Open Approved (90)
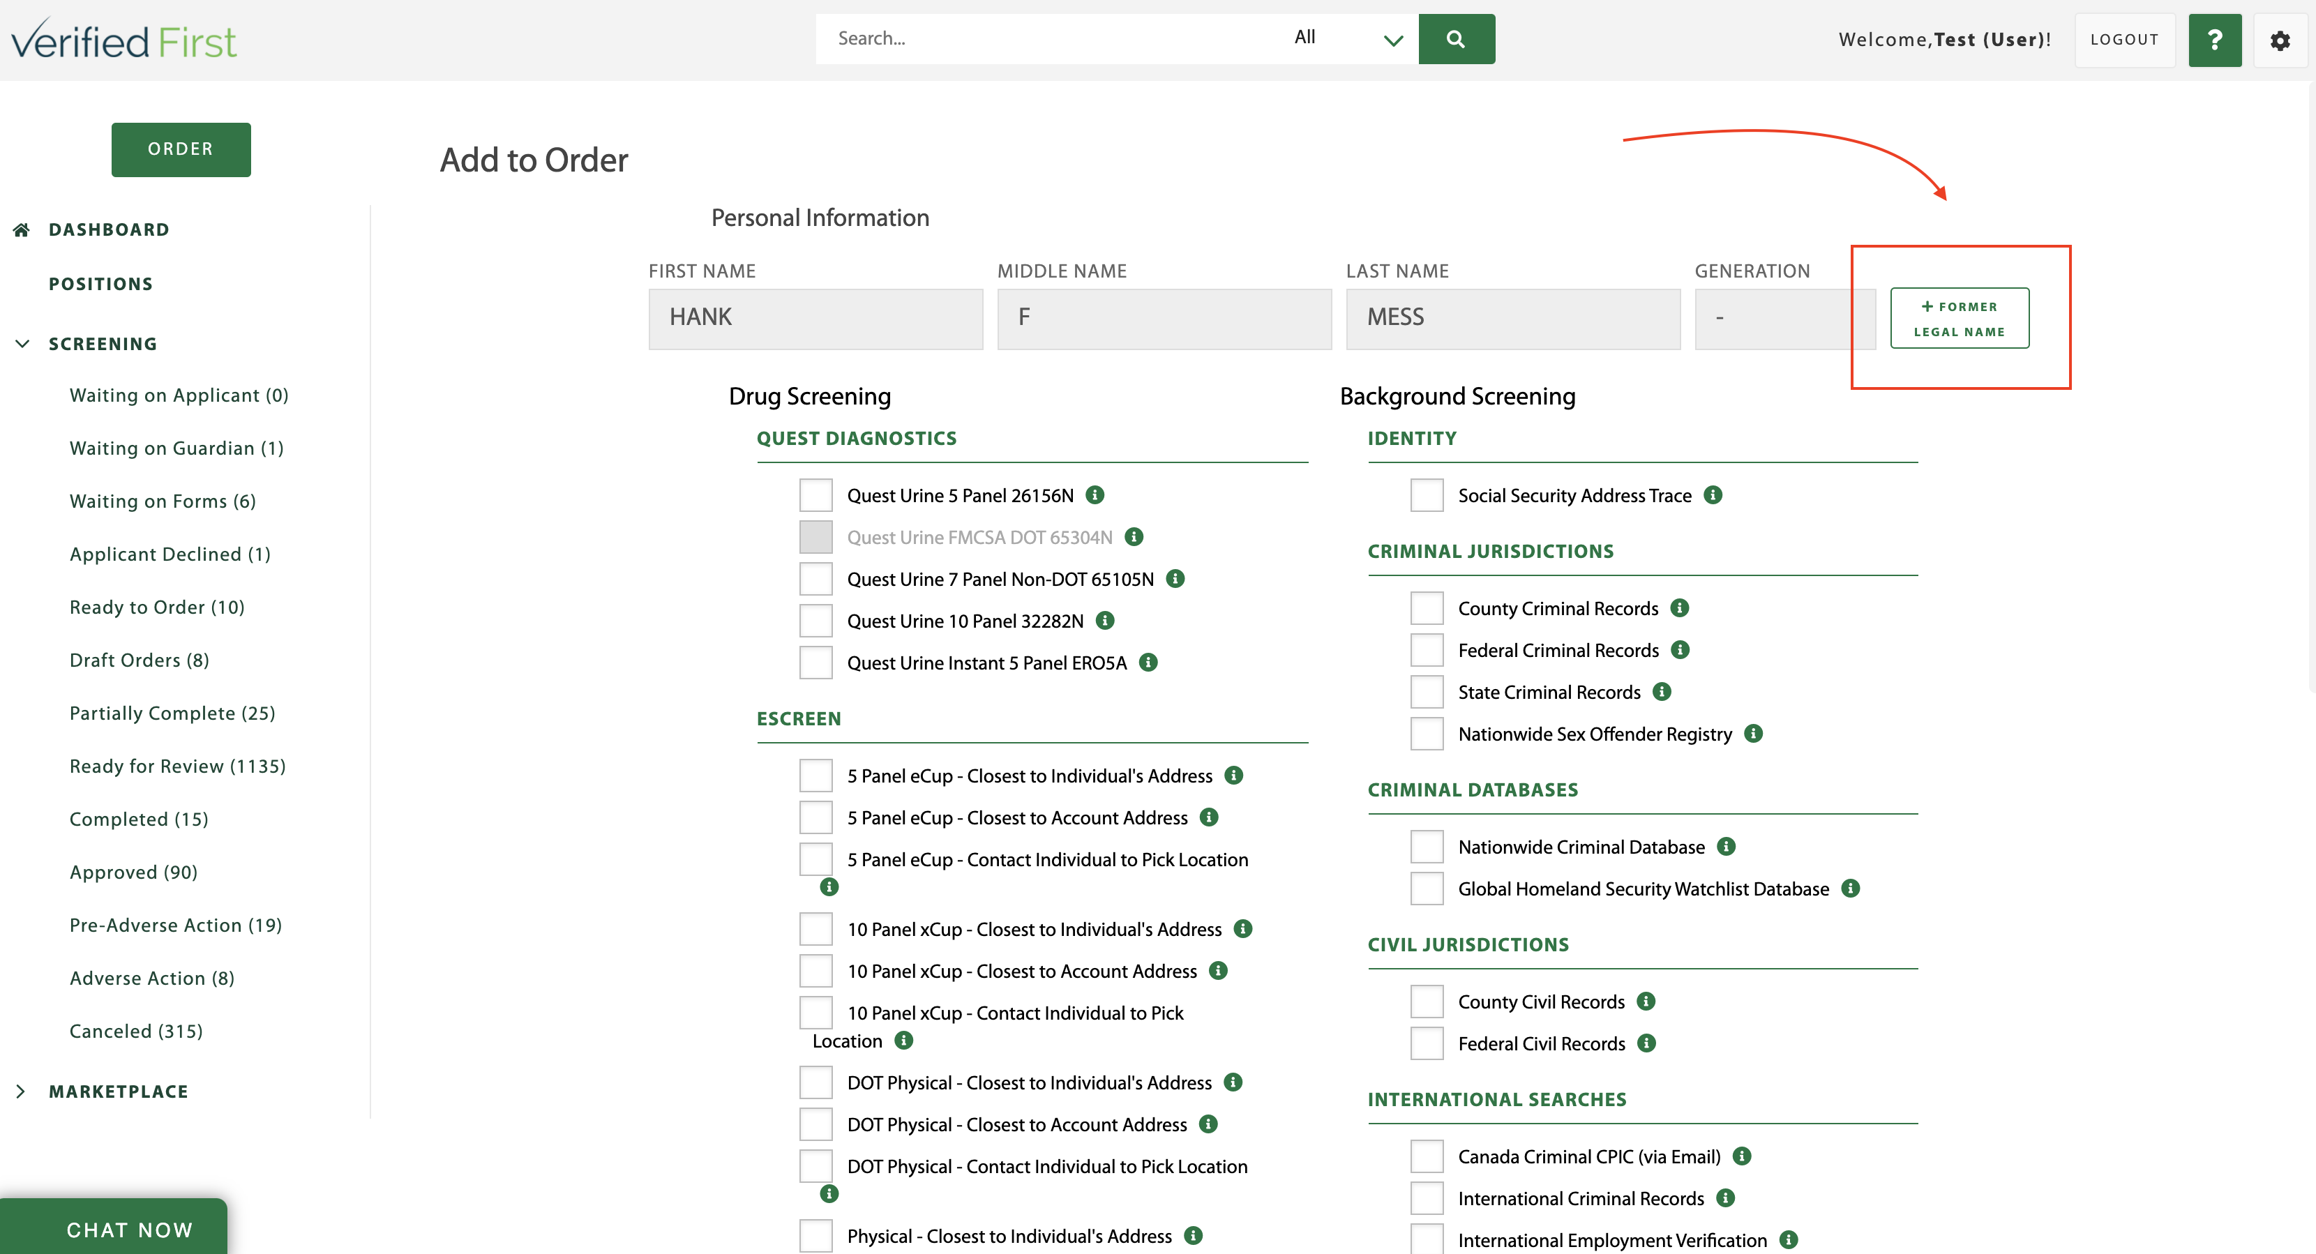The height and width of the screenshot is (1254, 2316). pos(134,873)
